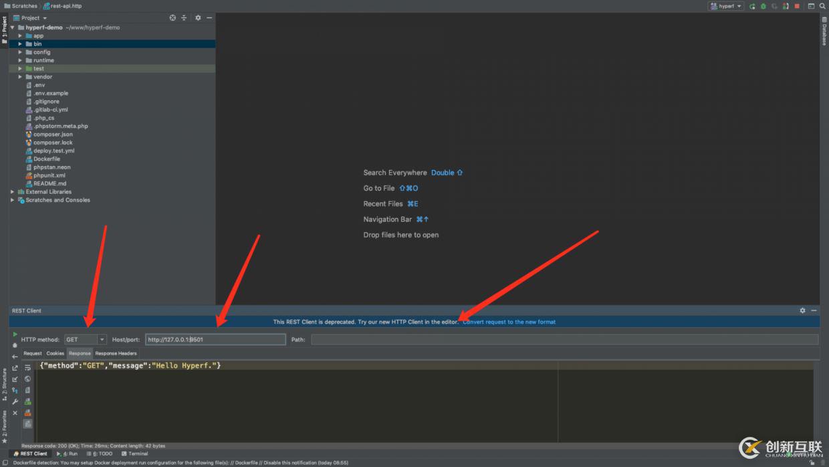Open Project panel settings gear
Image resolution: width=829 pixels, height=467 pixels.
pyautogui.click(x=198, y=18)
